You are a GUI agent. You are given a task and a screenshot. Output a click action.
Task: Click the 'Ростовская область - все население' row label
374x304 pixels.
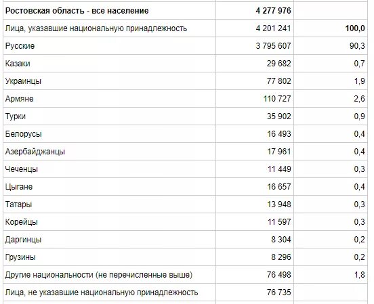click(77, 11)
